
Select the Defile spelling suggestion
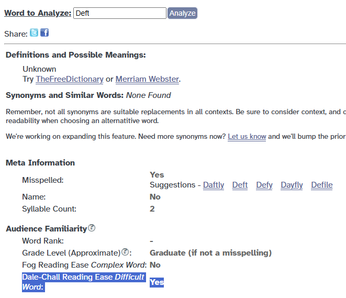322,185
